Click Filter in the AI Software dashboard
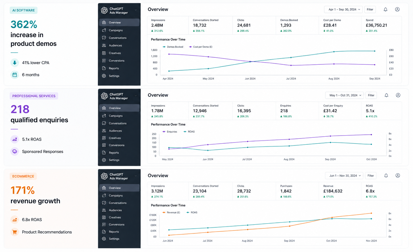This screenshot has width=413, height=252. (370, 9)
